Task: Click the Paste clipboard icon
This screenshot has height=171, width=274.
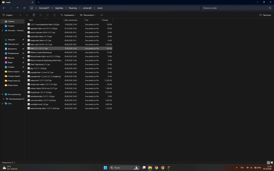Action: [x=34, y=15]
